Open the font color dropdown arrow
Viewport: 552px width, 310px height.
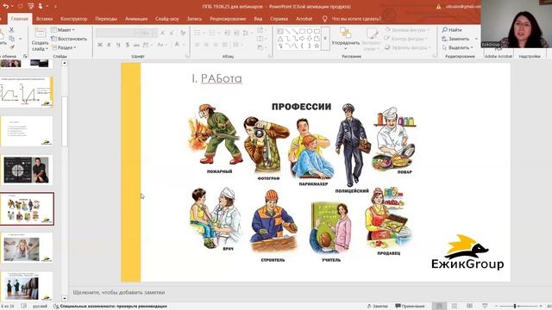coord(184,45)
